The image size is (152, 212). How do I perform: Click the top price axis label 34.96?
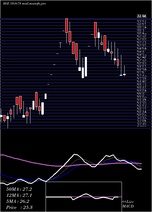(141, 17)
